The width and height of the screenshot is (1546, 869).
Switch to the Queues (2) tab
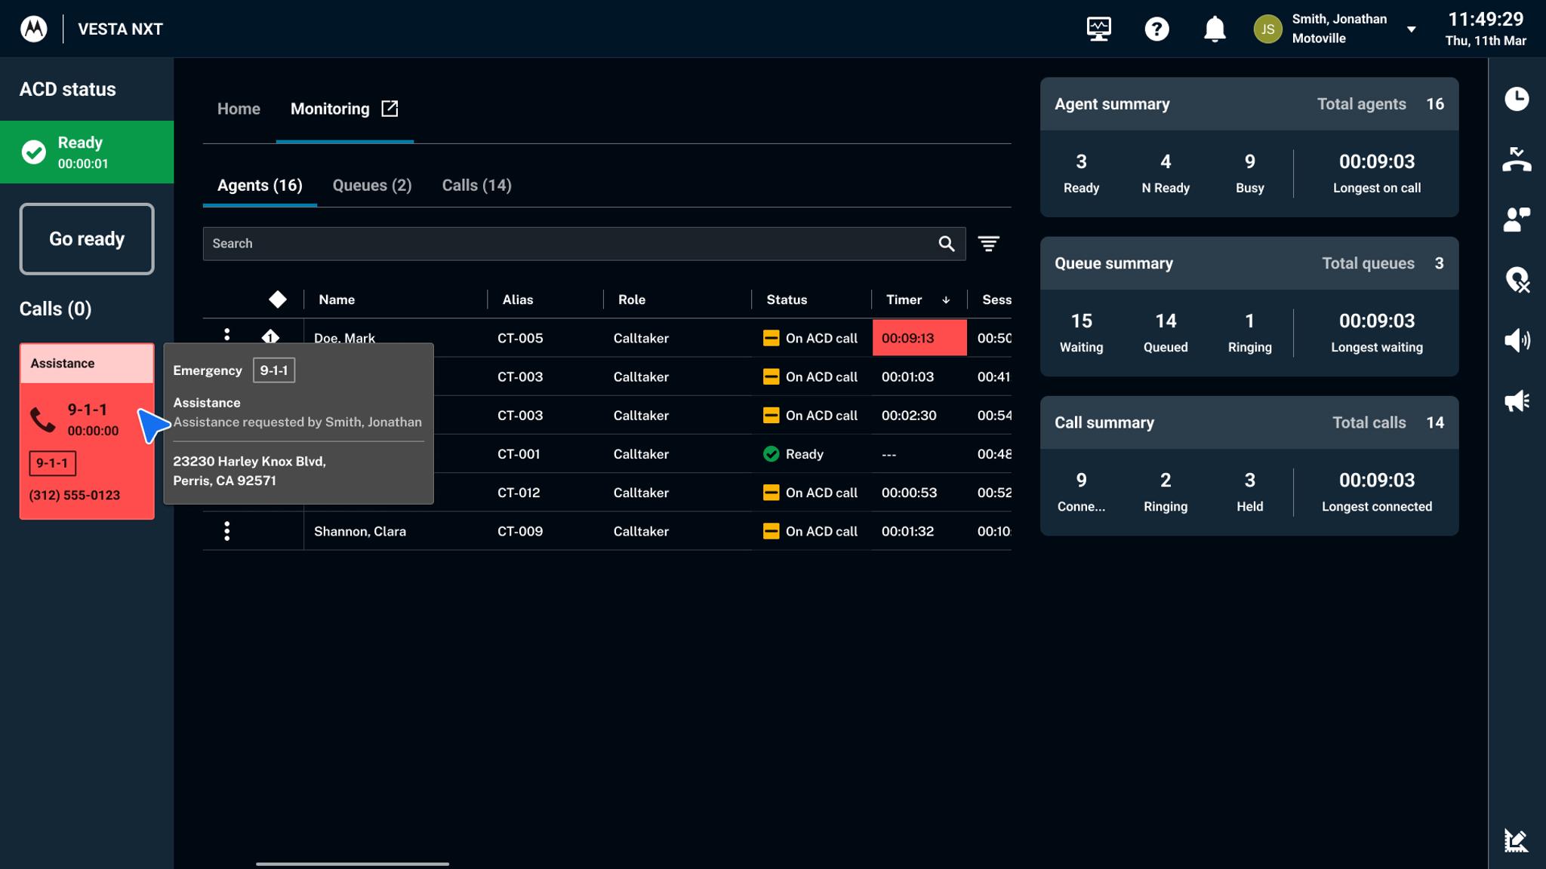tap(371, 185)
